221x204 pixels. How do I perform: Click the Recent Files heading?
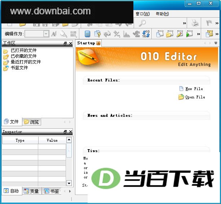point(103,80)
